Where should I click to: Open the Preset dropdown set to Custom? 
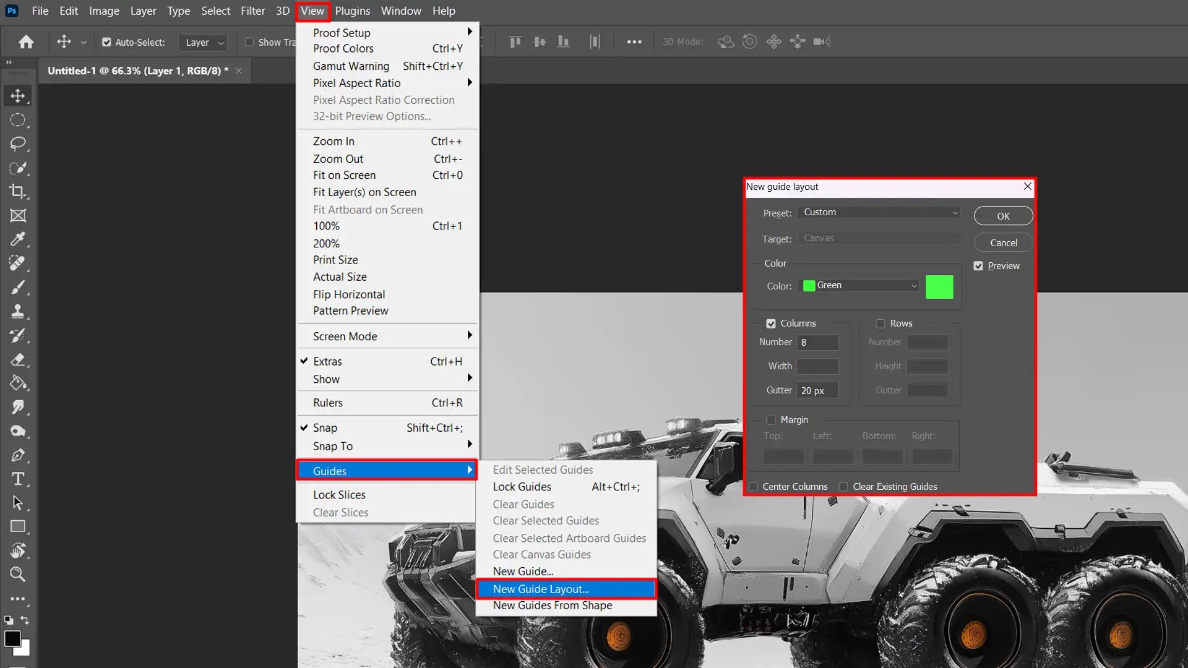879,212
